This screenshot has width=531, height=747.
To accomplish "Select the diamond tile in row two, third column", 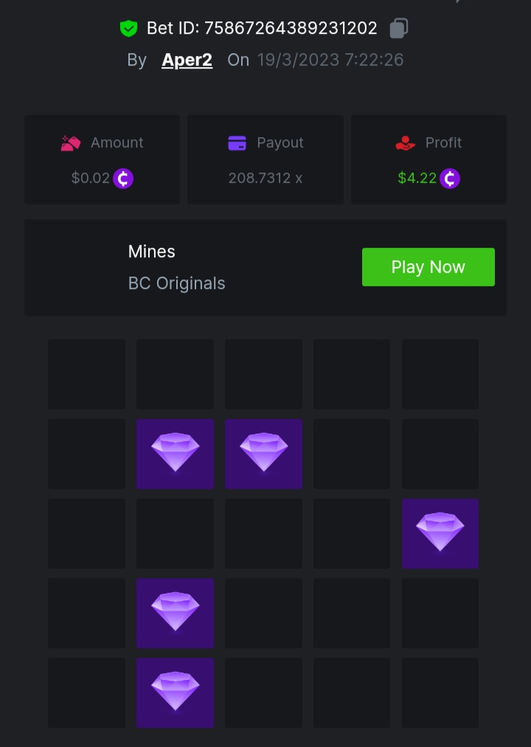I will [x=263, y=454].
